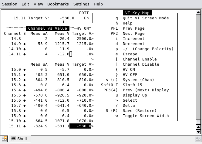Click the Channel vs Value header
The height and width of the screenshot is (144, 202).
pos(48,28)
